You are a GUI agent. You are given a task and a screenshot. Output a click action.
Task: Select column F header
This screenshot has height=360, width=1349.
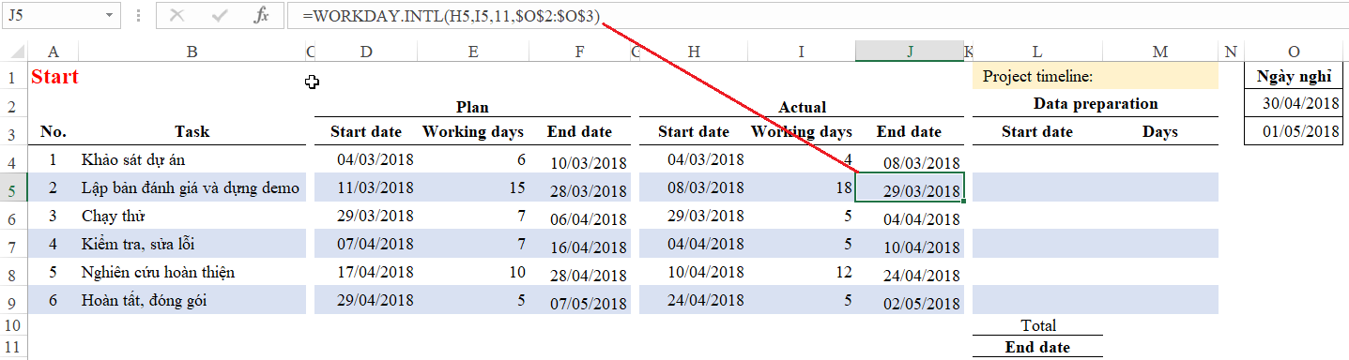point(579,52)
